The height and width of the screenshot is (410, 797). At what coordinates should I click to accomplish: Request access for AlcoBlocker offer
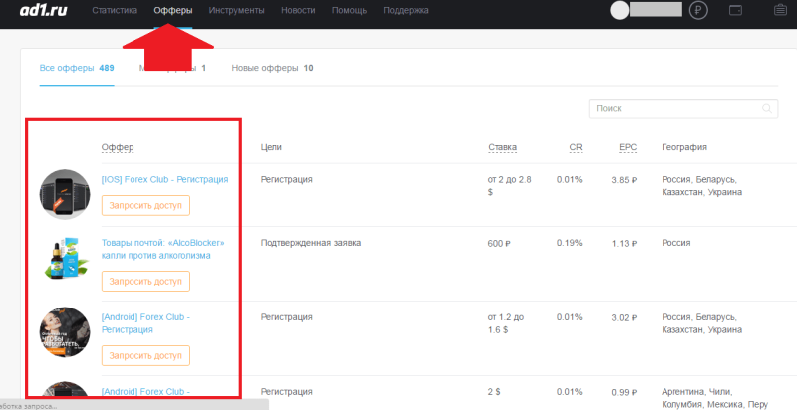point(145,281)
